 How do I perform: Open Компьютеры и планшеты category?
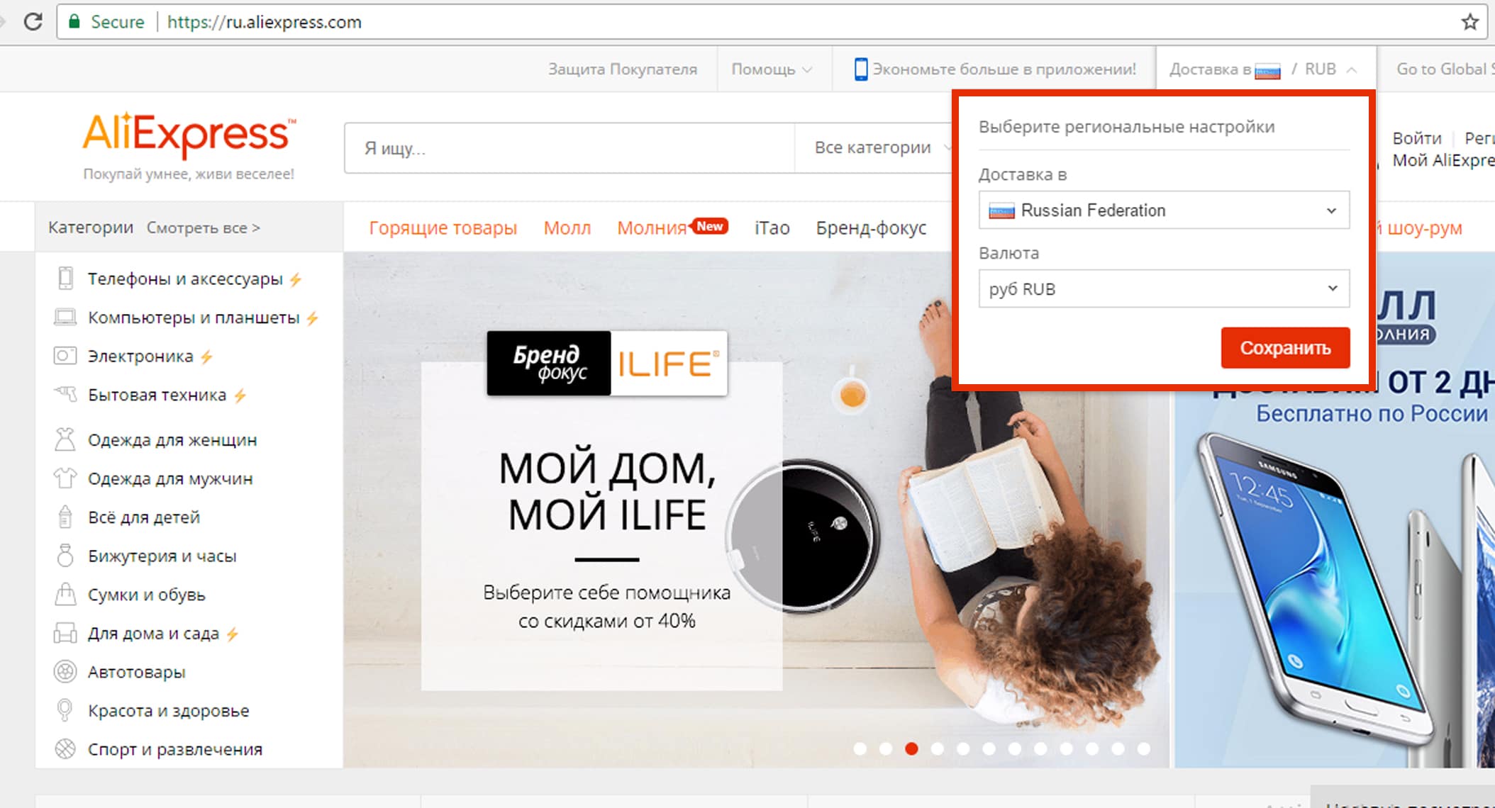pyautogui.click(x=194, y=318)
